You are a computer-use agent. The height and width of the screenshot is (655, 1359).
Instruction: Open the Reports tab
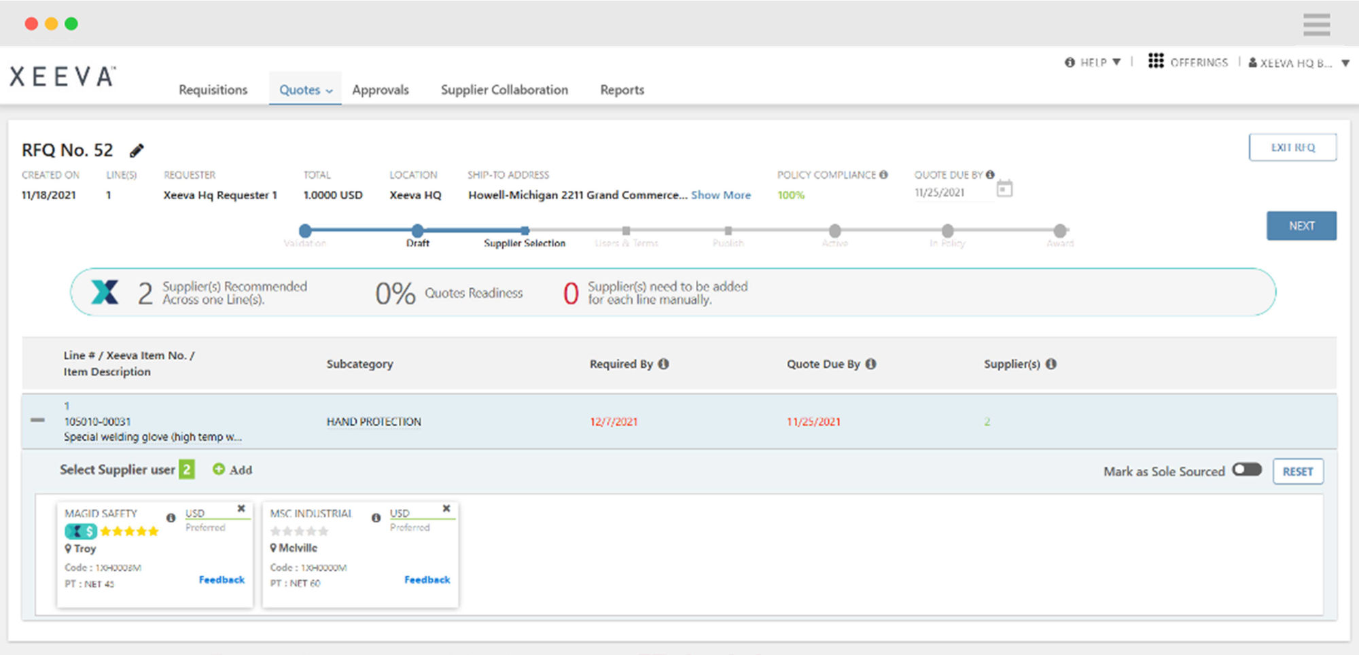[x=622, y=90]
